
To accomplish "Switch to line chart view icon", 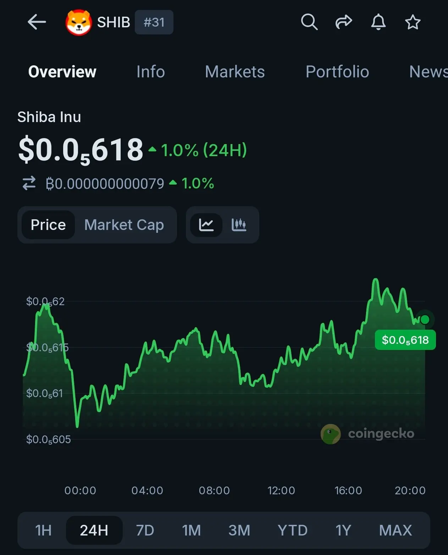I will tap(206, 225).
